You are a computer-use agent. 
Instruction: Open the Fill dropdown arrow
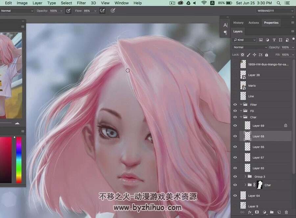tap(293, 55)
